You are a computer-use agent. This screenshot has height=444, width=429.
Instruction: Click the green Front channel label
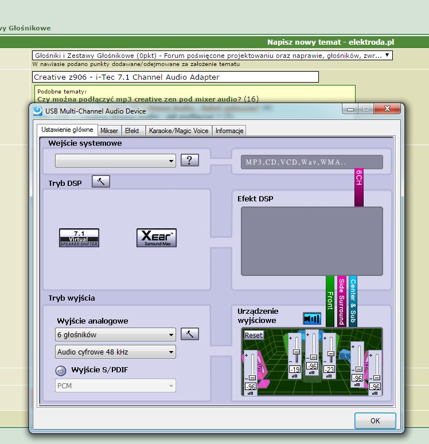click(330, 301)
